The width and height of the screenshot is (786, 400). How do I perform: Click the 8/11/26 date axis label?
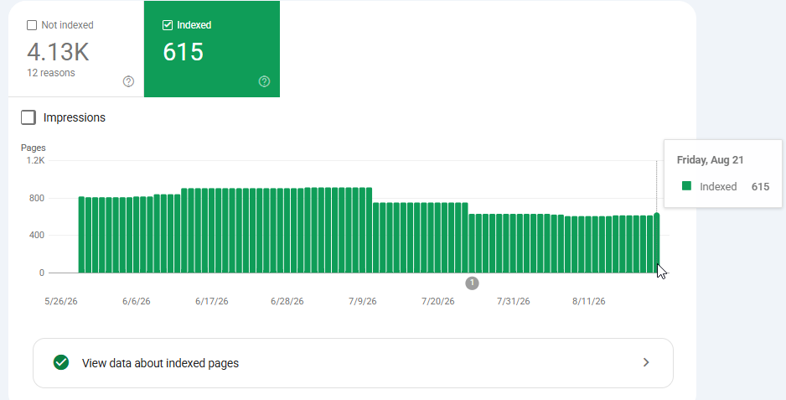(588, 301)
